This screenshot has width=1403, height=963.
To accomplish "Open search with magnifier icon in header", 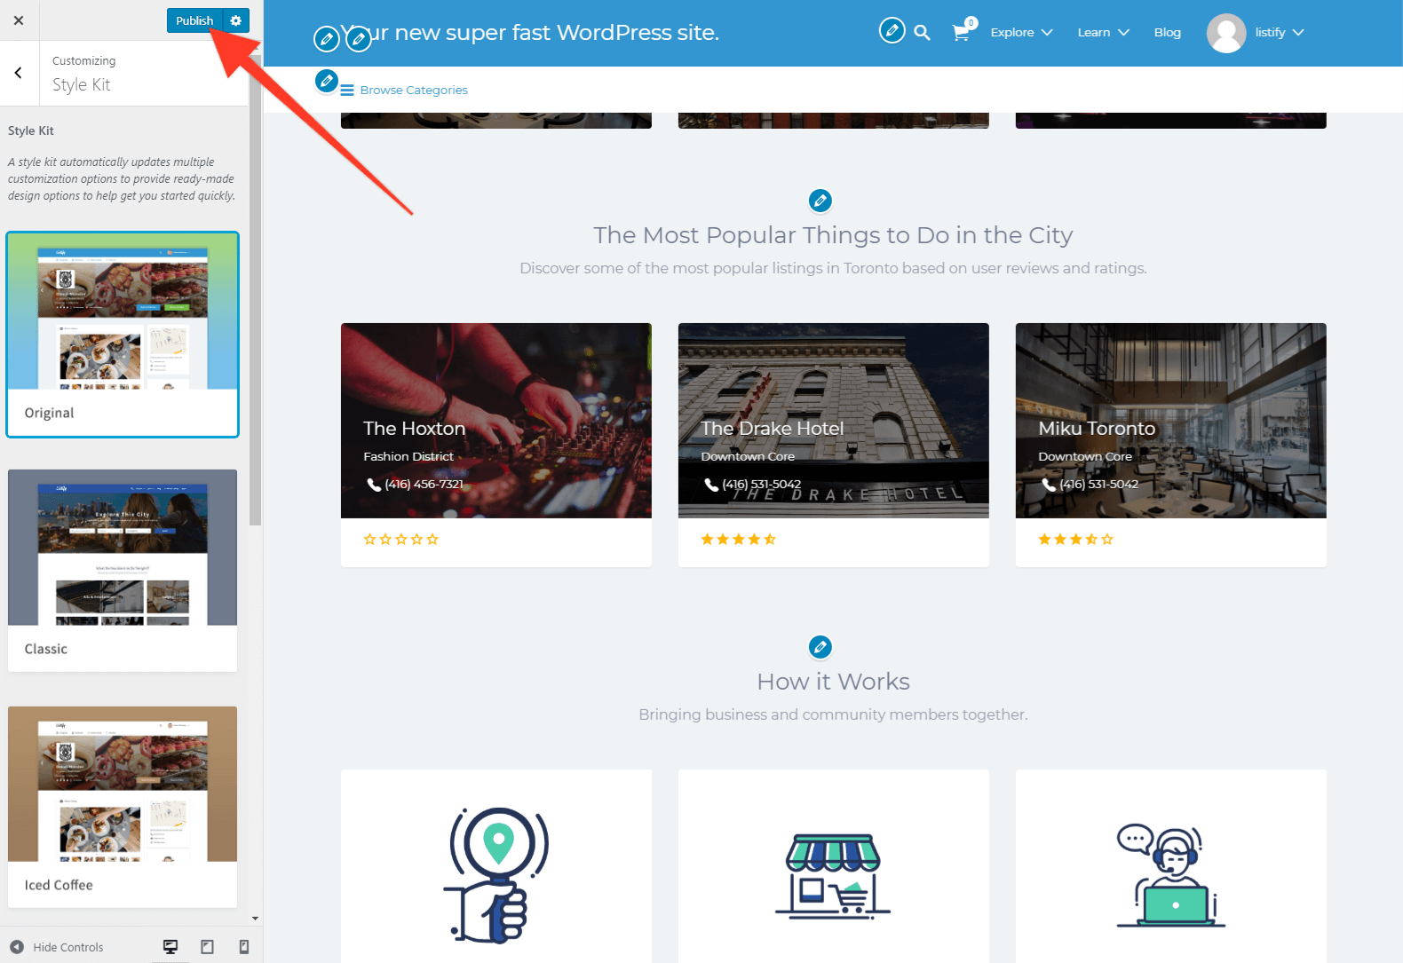I will pyautogui.click(x=922, y=33).
